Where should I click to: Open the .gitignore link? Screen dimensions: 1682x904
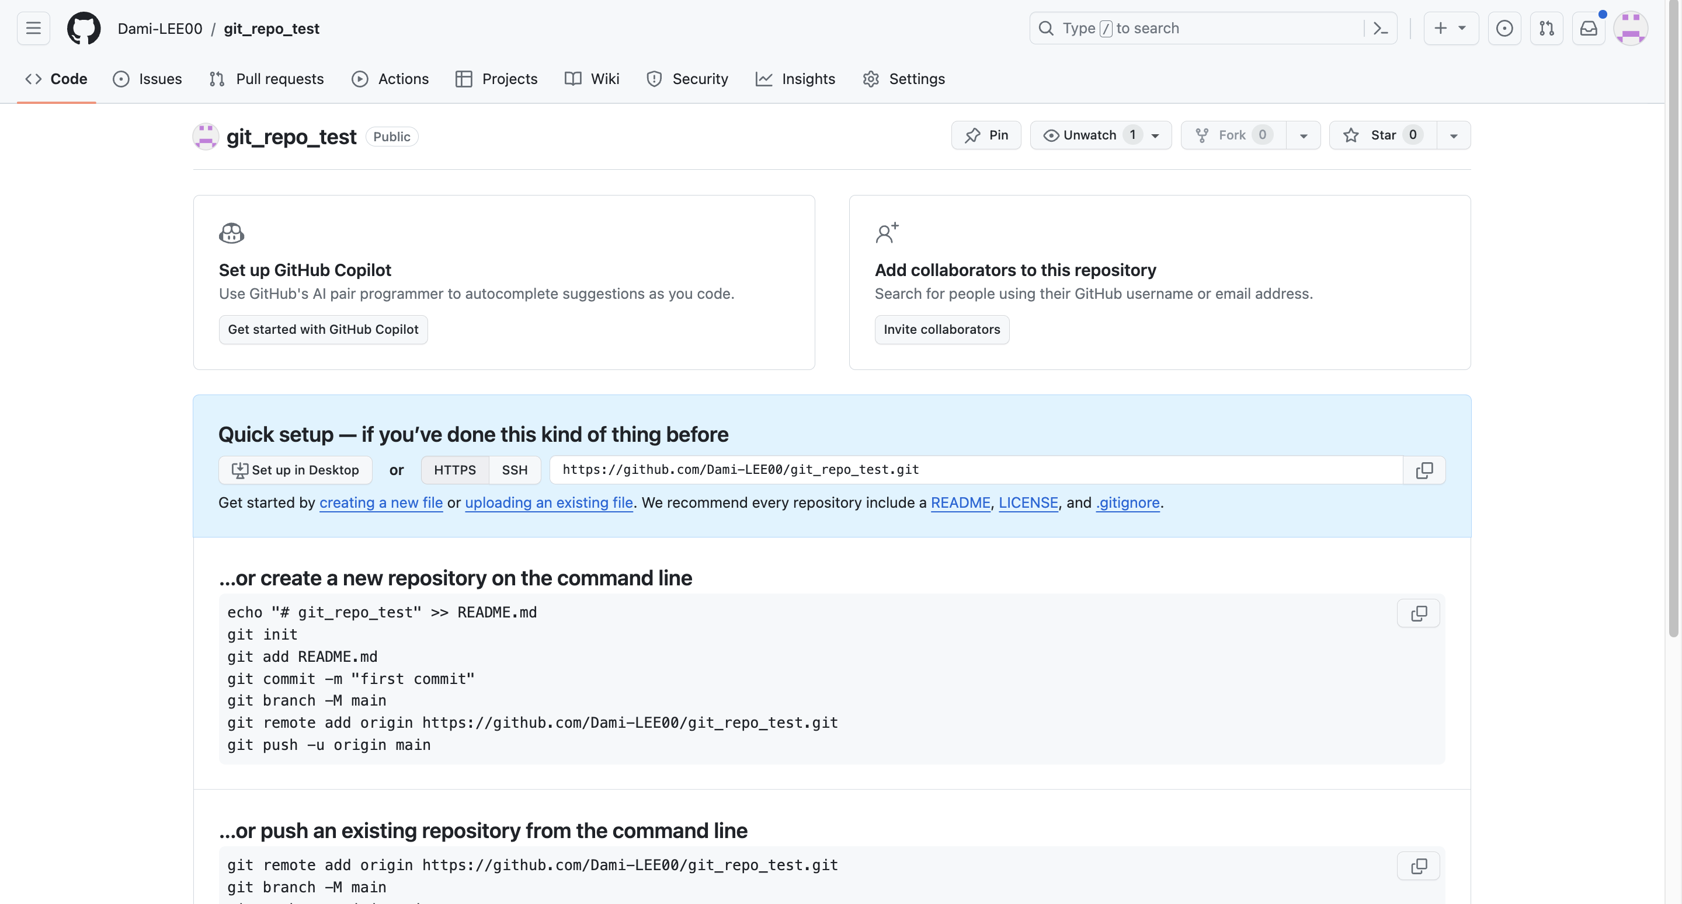[x=1127, y=502]
